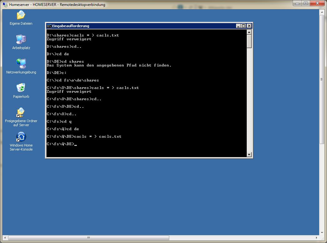327x243 pixels.
Task: Minimize the Eingabeaufforderung window
Action: pos(239,26)
